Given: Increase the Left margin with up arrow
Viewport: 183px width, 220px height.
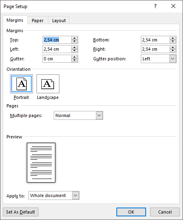Looking at the screenshot, I should [74, 47].
